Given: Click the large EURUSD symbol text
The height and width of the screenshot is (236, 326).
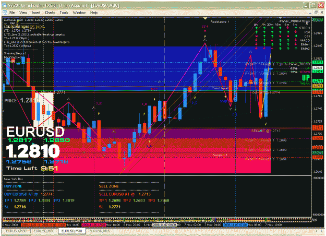Looking at the screenshot, I should (35, 132).
